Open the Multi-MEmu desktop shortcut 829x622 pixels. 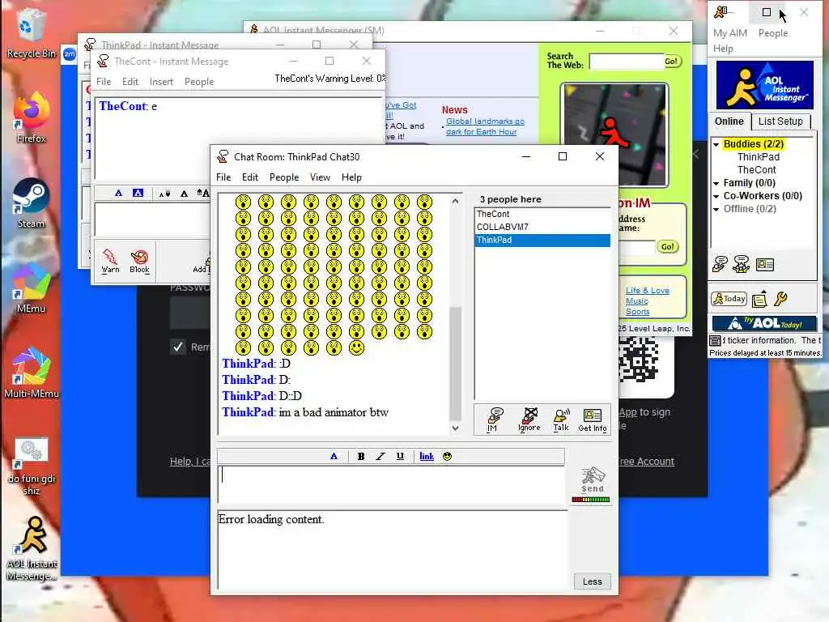click(x=32, y=373)
